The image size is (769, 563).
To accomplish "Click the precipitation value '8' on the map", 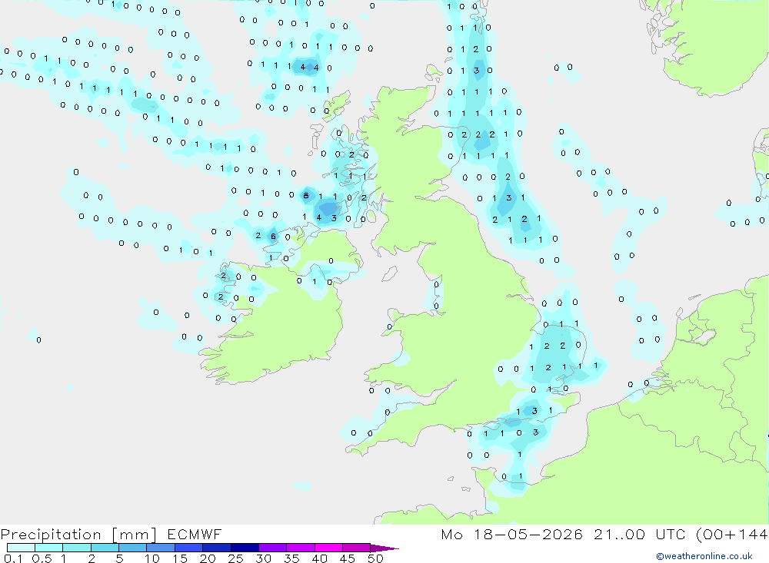I will [x=306, y=196].
